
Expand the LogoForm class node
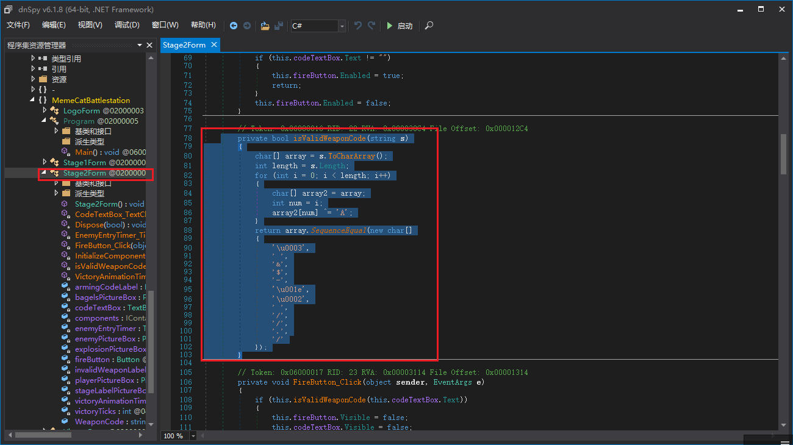[45, 110]
